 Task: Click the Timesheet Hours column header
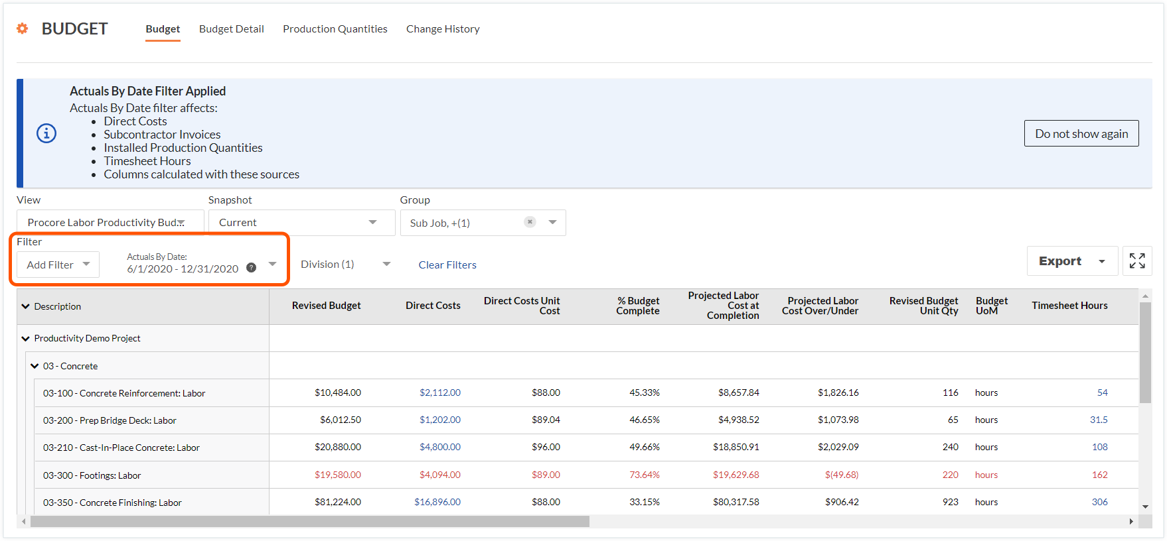click(x=1069, y=306)
